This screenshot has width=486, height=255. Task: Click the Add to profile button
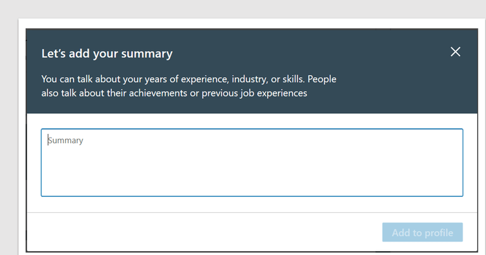pos(423,232)
